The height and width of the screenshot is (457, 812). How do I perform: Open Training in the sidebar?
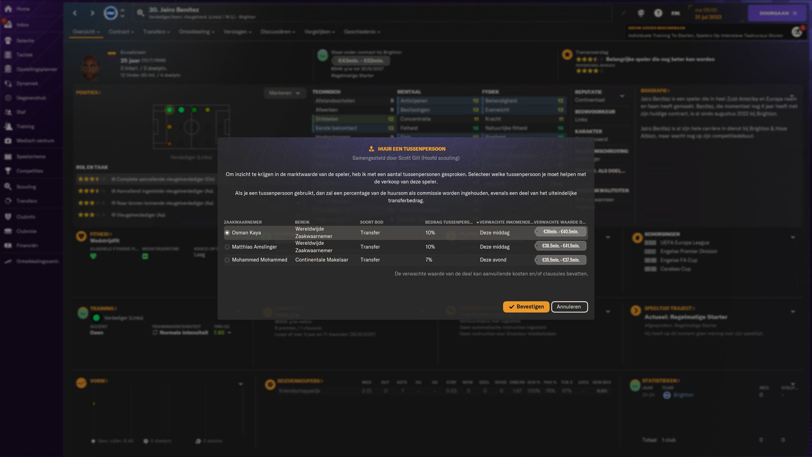coord(25,127)
